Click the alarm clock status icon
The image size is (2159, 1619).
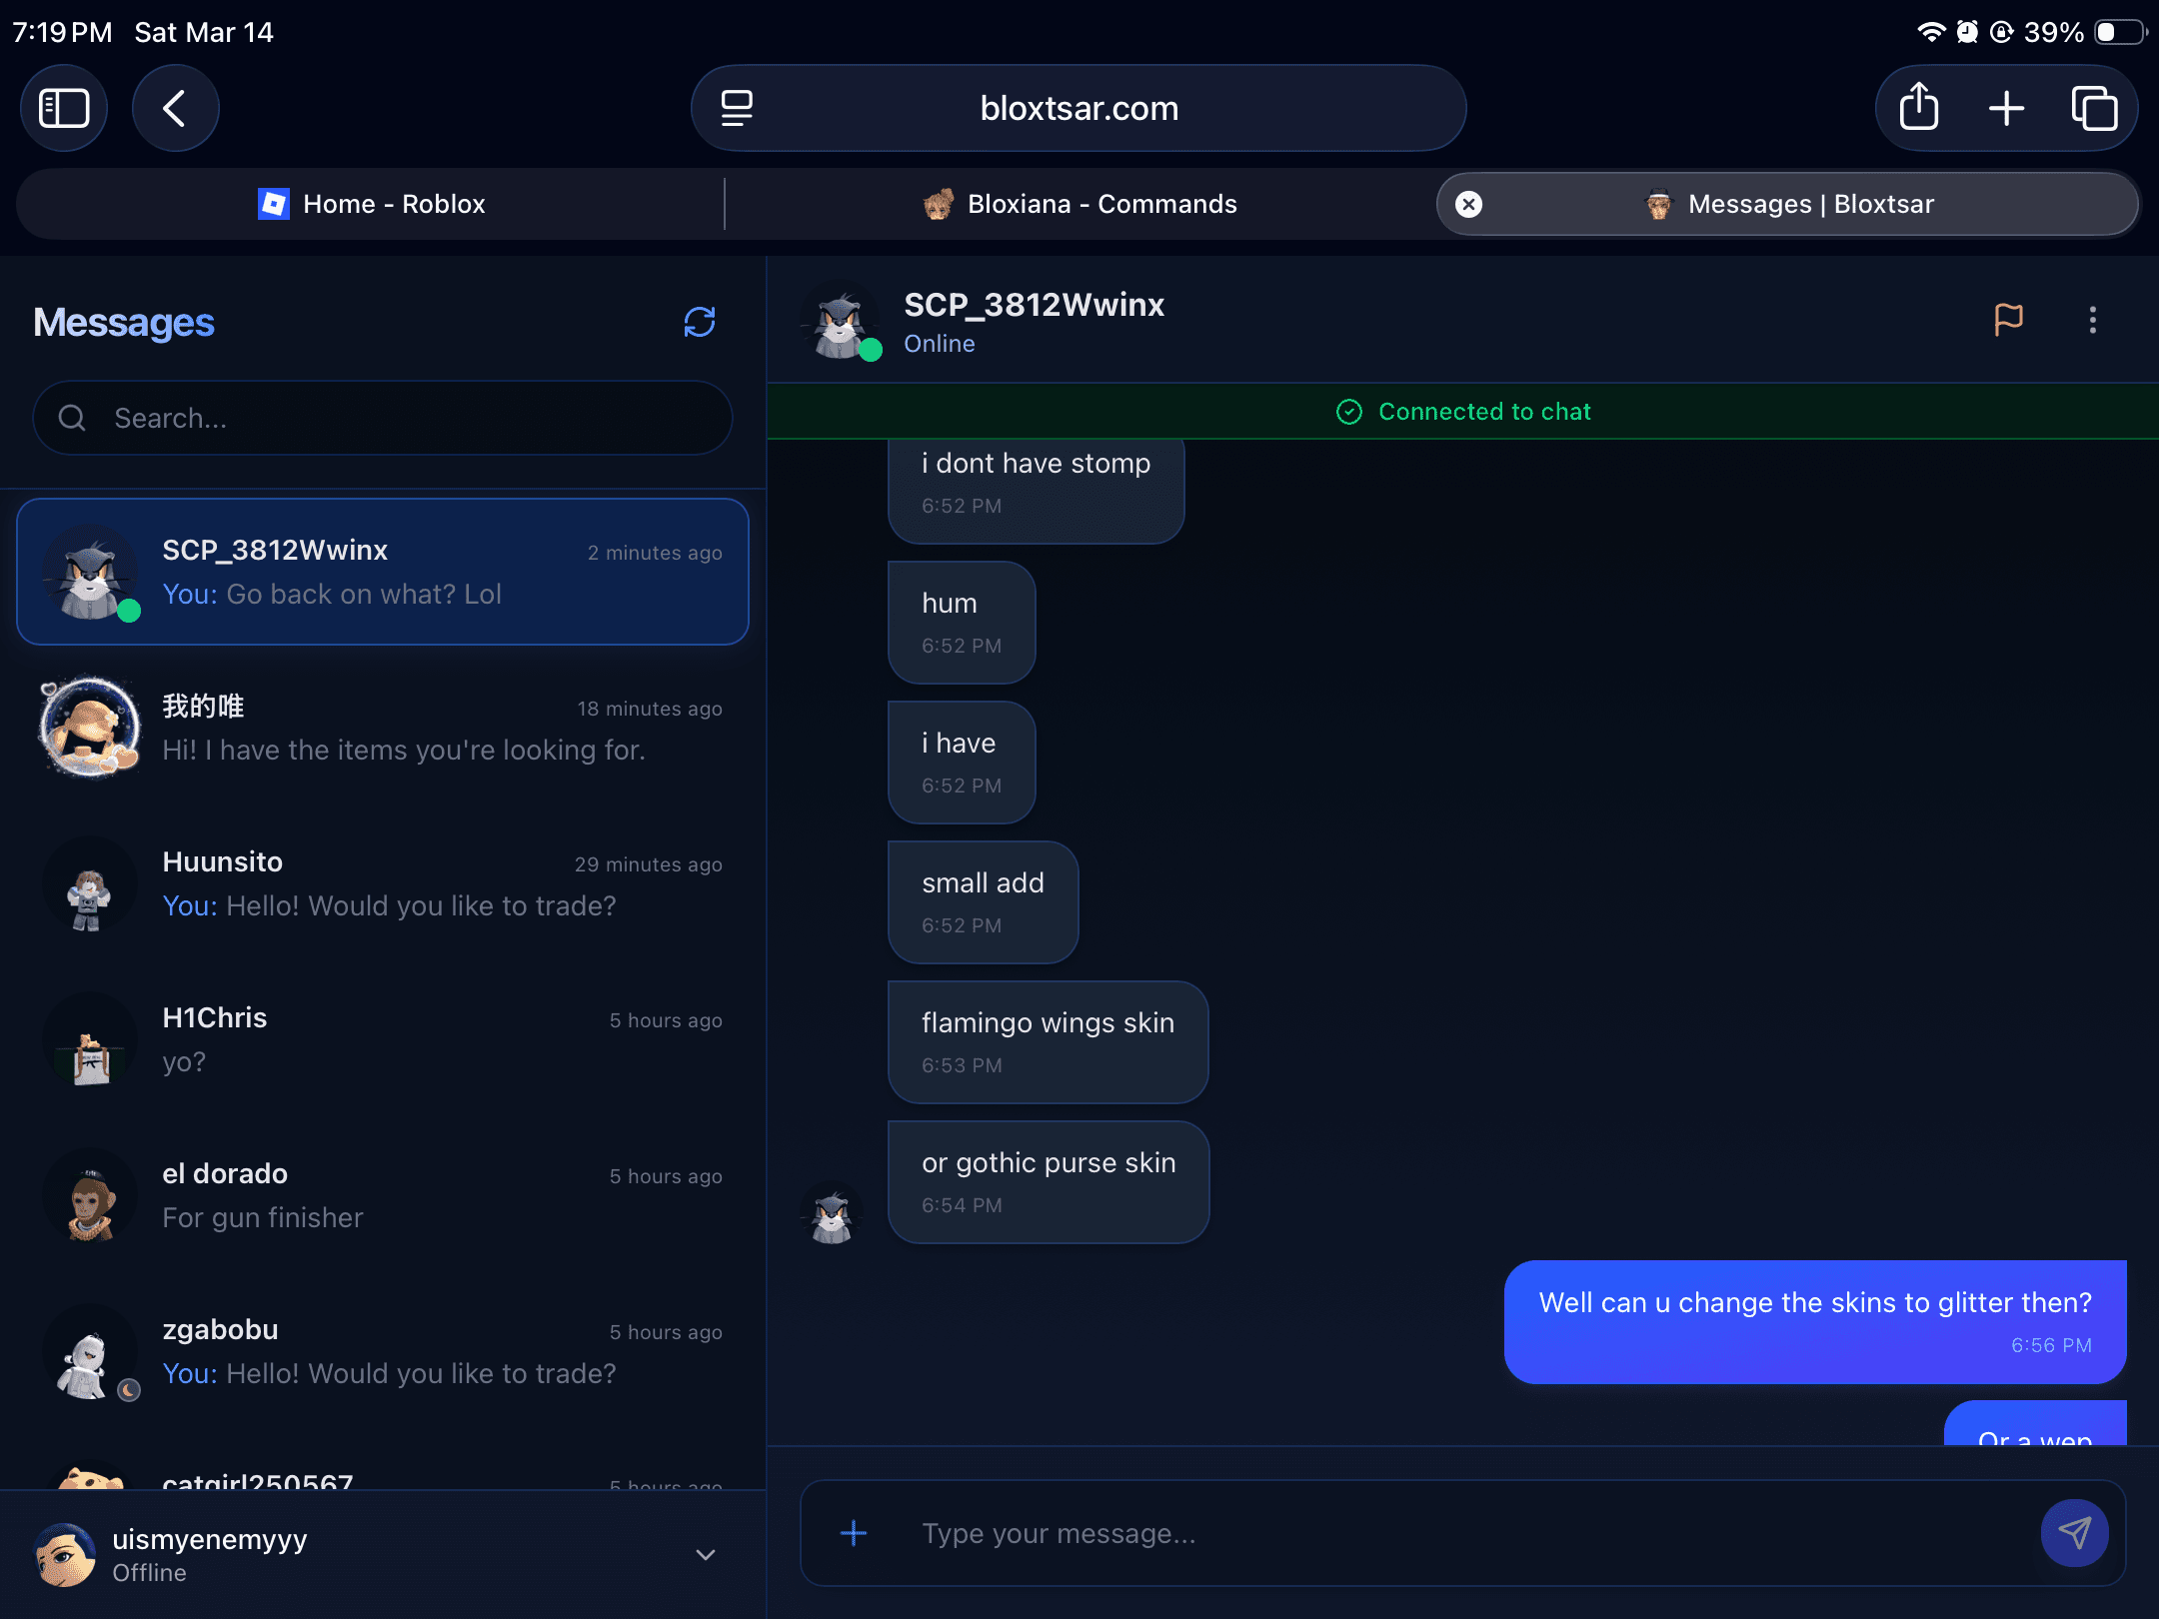pyautogui.click(x=1967, y=32)
